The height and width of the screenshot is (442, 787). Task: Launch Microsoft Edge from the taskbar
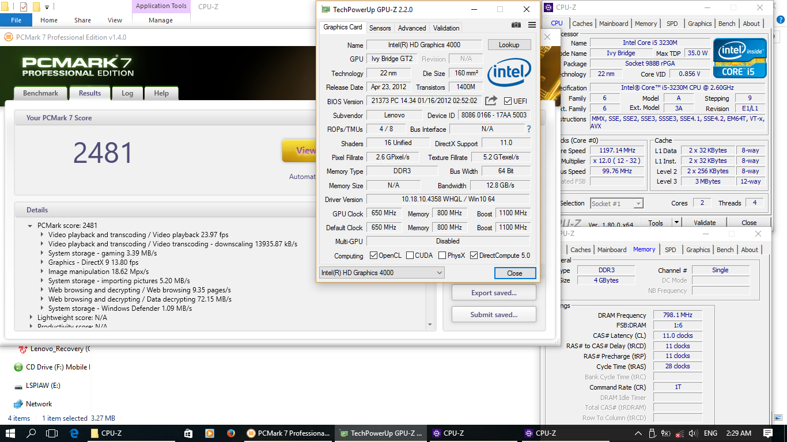point(74,433)
